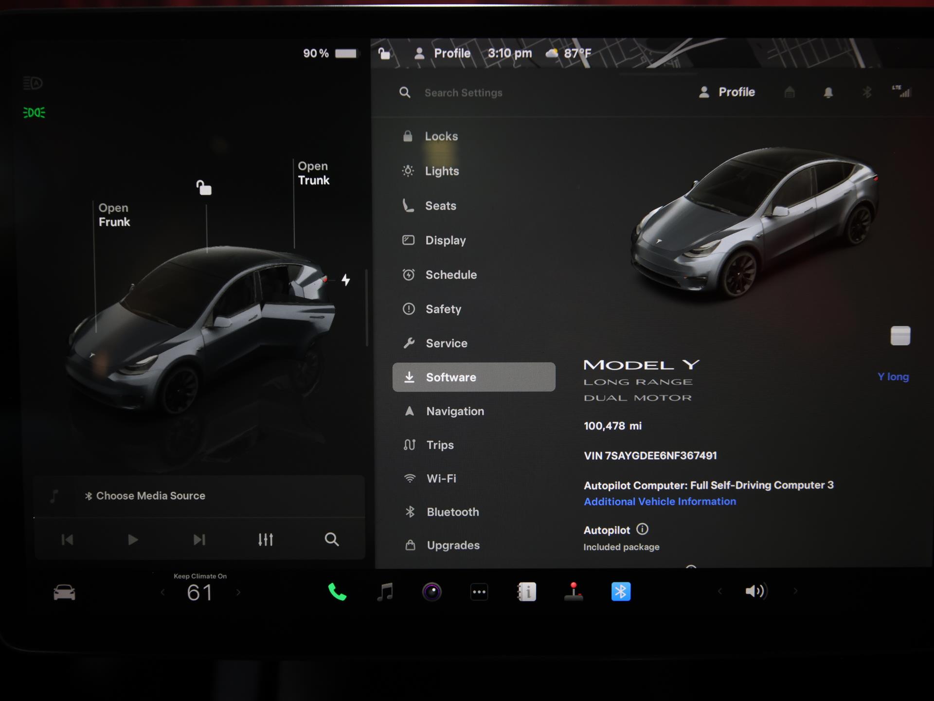This screenshot has height=701, width=934.
Task: Search media with the magnifier icon
Action: (332, 539)
